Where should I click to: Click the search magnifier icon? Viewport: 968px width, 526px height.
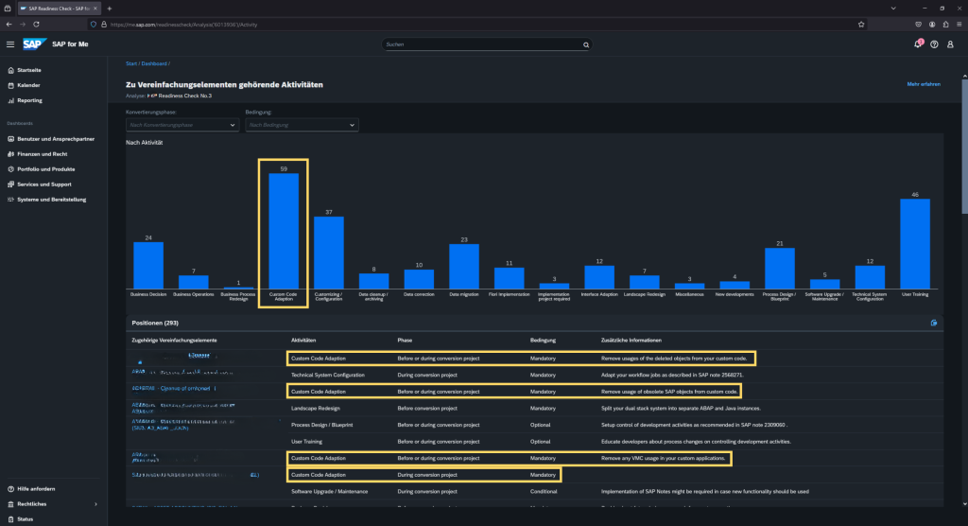586,44
